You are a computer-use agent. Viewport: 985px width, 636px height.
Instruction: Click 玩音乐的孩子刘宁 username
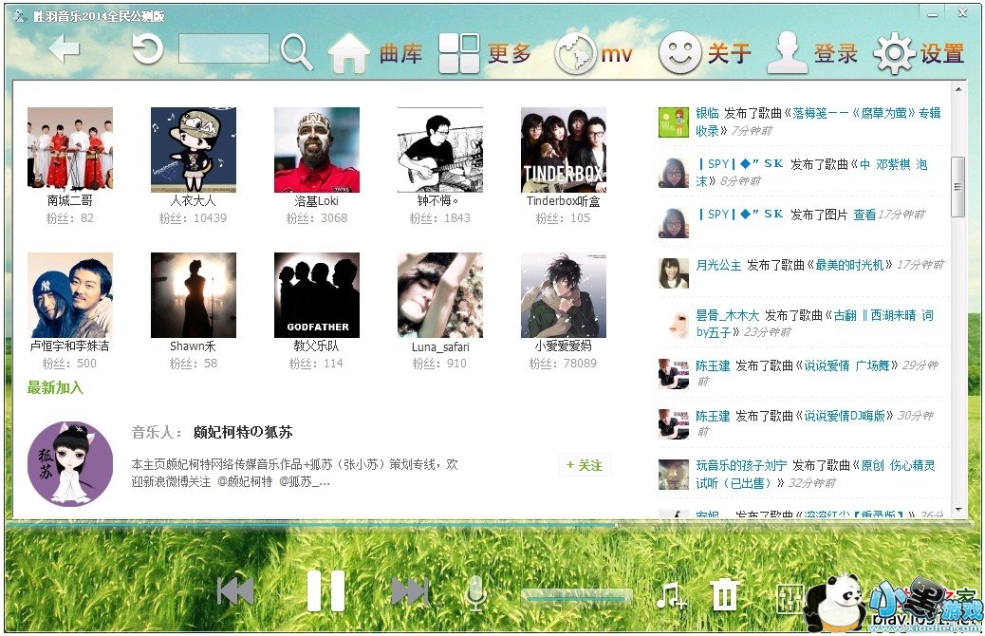point(741,466)
